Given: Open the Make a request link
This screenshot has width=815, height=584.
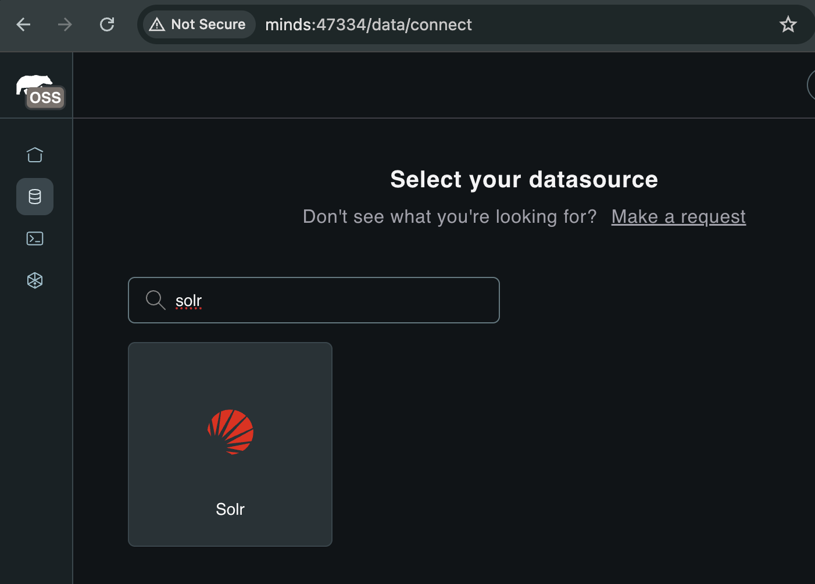Looking at the screenshot, I should (678, 216).
